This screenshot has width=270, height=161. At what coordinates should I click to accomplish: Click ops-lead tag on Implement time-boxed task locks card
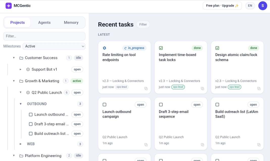point(178,87)
